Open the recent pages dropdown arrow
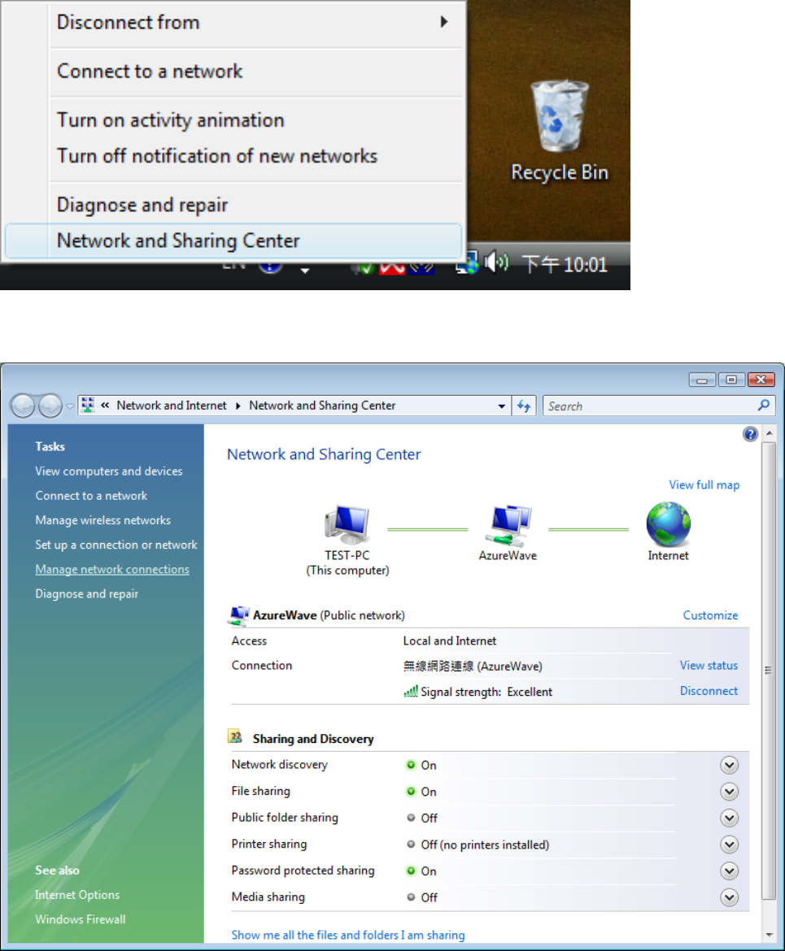 [70, 406]
